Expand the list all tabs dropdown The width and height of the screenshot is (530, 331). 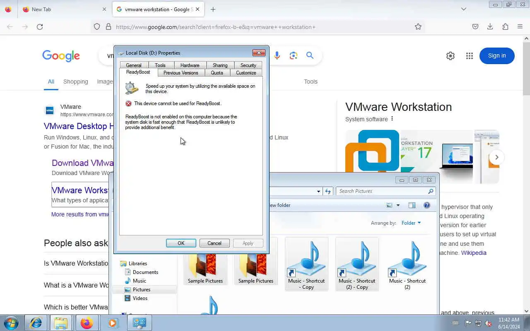point(464,9)
